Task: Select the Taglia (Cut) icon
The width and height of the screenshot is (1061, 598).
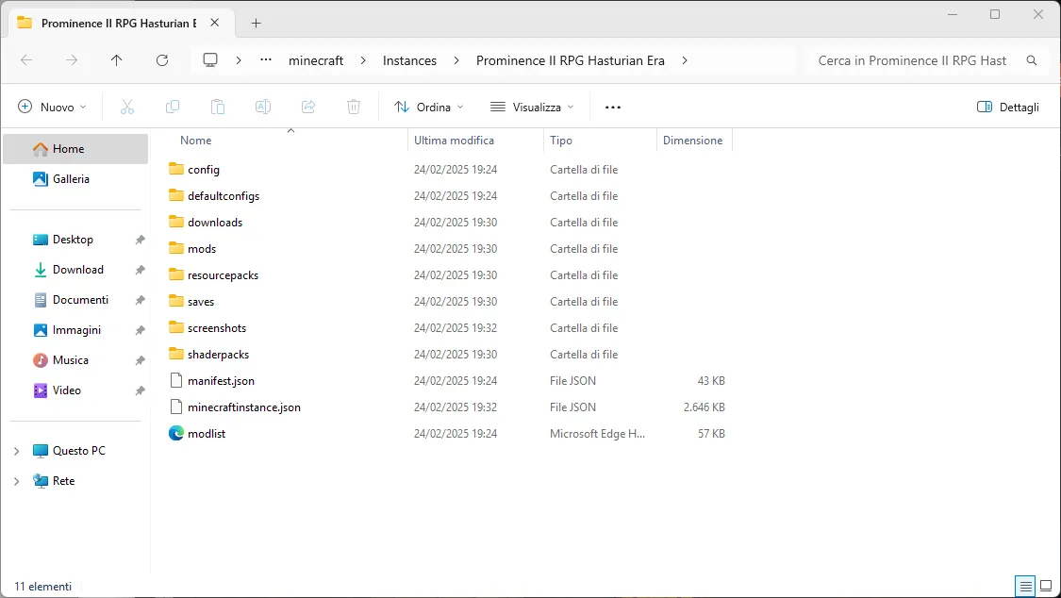Action: point(127,107)
